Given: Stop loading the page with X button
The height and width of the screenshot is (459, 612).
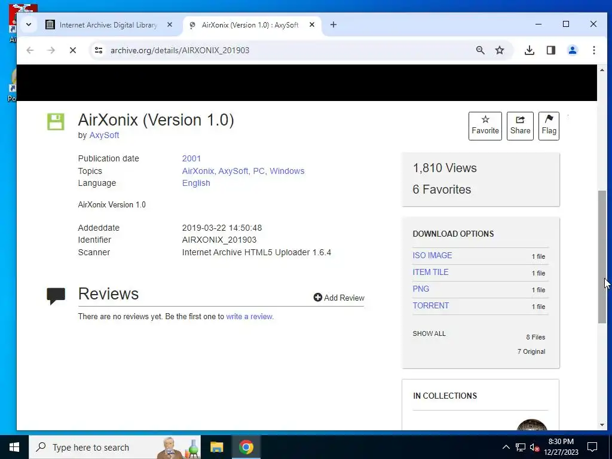Looking at the screenshot, I should [72, 50].
